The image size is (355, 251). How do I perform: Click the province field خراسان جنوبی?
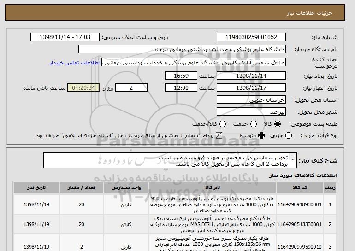(x=251, y=100)
